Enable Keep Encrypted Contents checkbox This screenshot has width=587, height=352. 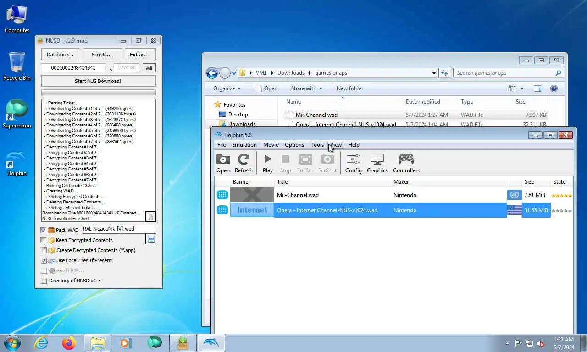[44, 240]
